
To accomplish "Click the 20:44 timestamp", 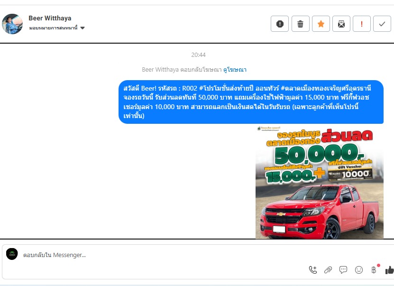I will (x=198, y=55).
